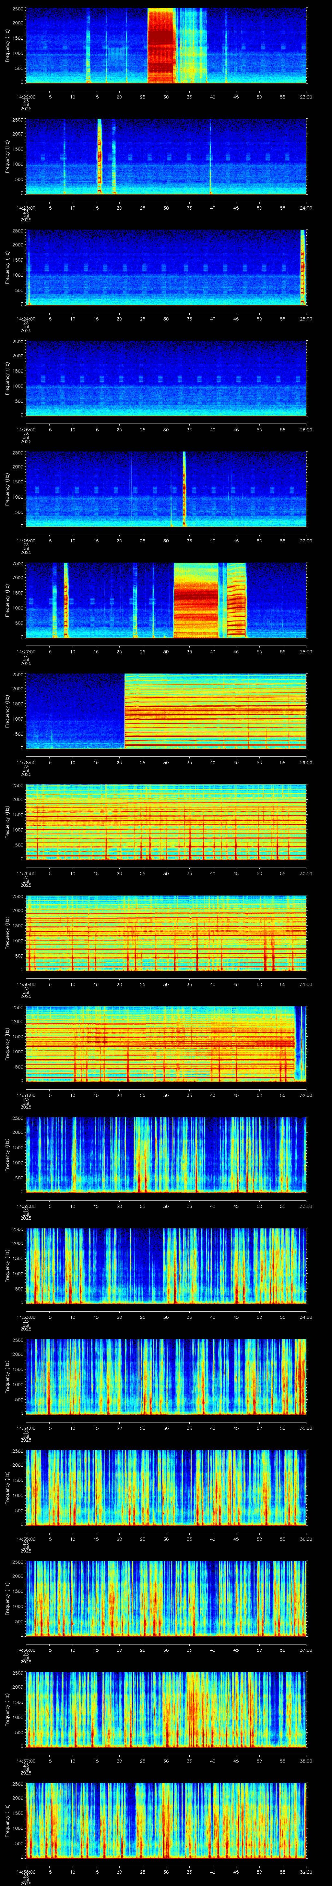Screen dimensions: 332x1886
Task: Click the 14:28:00 start time label
Action: click(26, 762)
